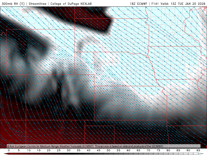Click the "45" value on color scale
This screenshot has width=207, height=155.
99,150
